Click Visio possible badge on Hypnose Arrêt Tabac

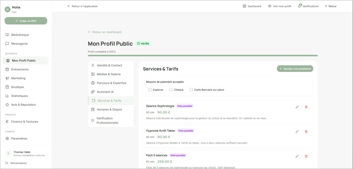[x=186, y=131]
